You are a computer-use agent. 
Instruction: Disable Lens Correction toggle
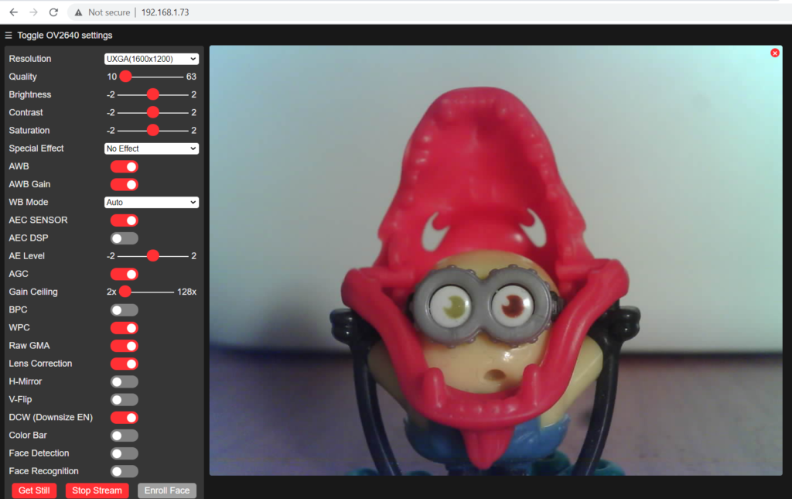pyautogui.click(x=125, y=364)
